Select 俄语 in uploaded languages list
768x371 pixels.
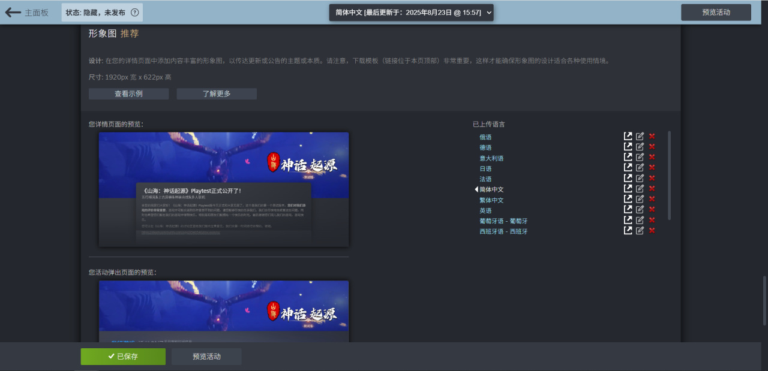point(485,137)
